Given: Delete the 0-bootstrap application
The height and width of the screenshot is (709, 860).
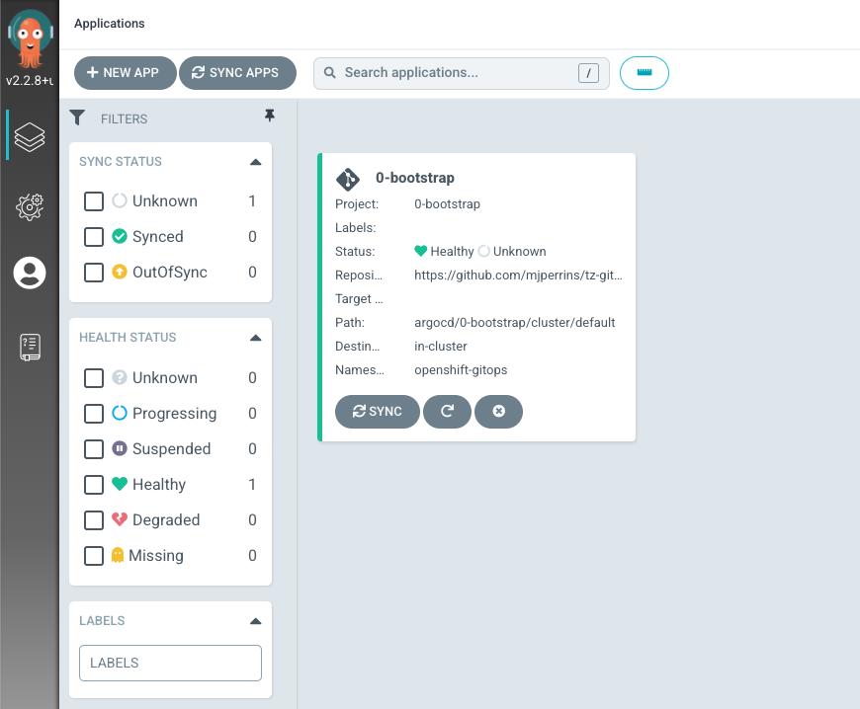Looking at the screenshot, I should (498, 412).
